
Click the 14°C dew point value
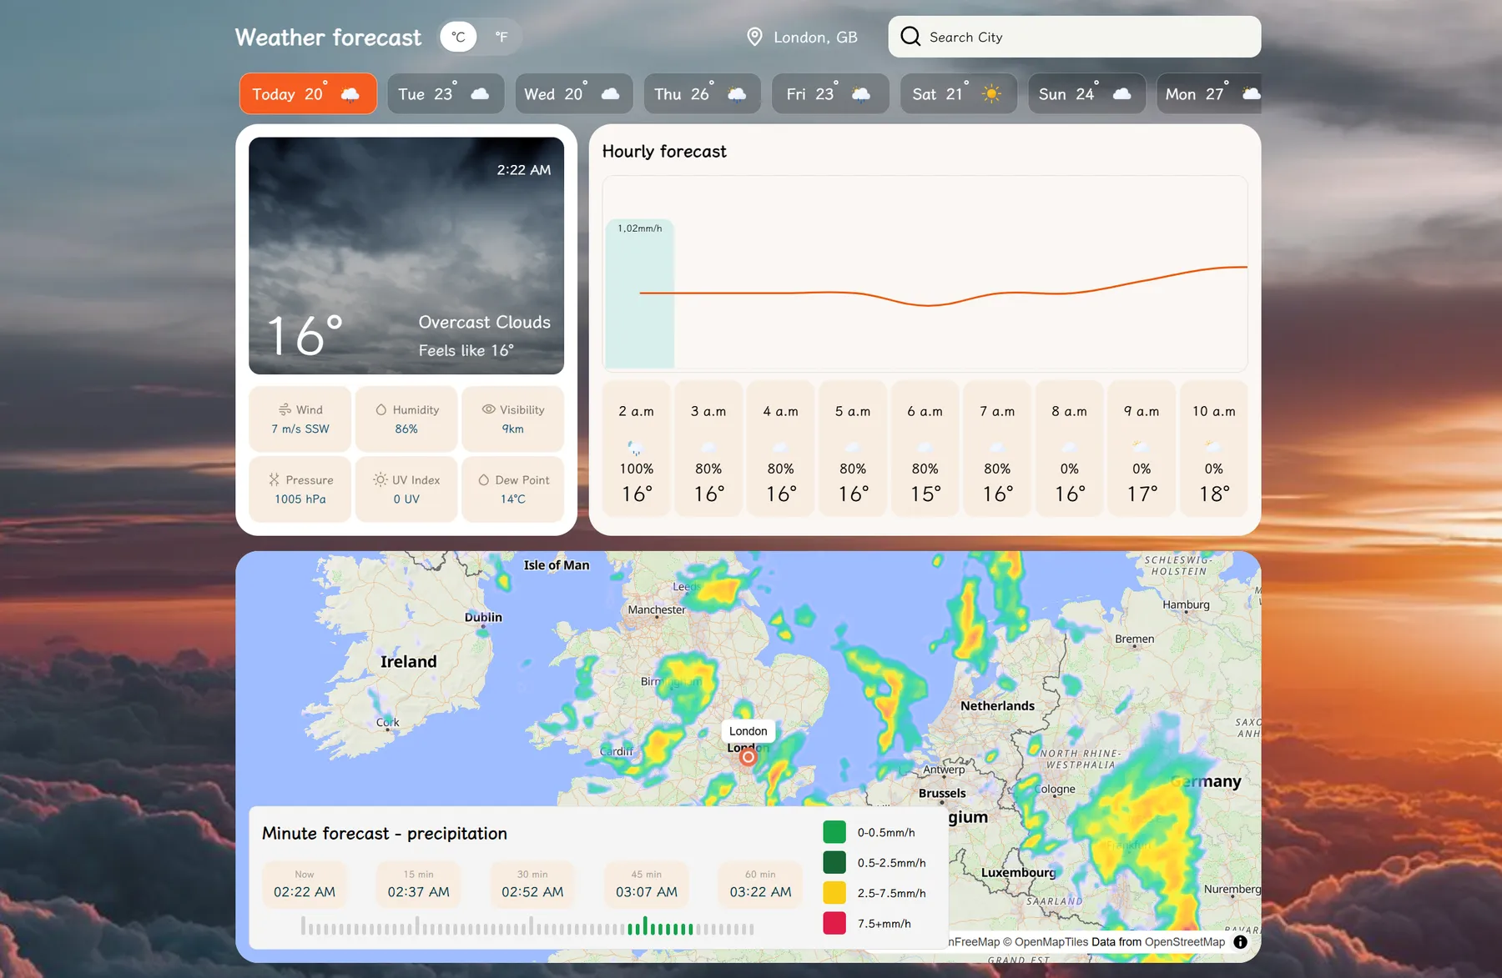pos(513,499)
